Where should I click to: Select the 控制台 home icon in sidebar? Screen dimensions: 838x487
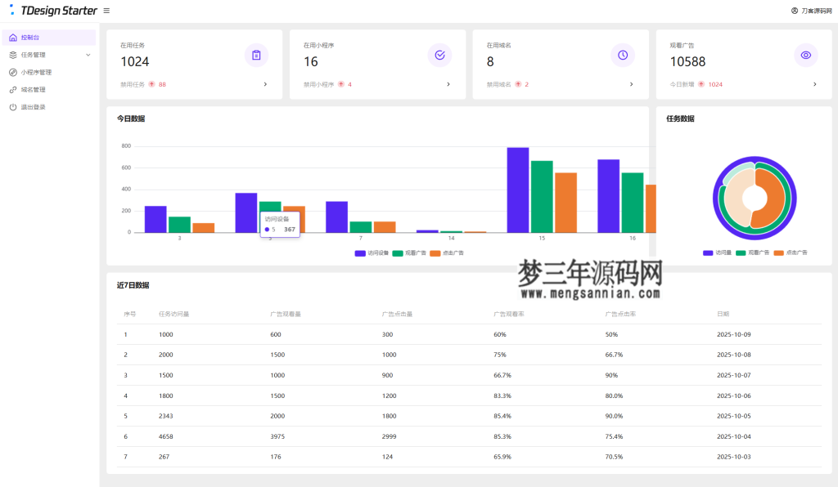pos(13,37)
